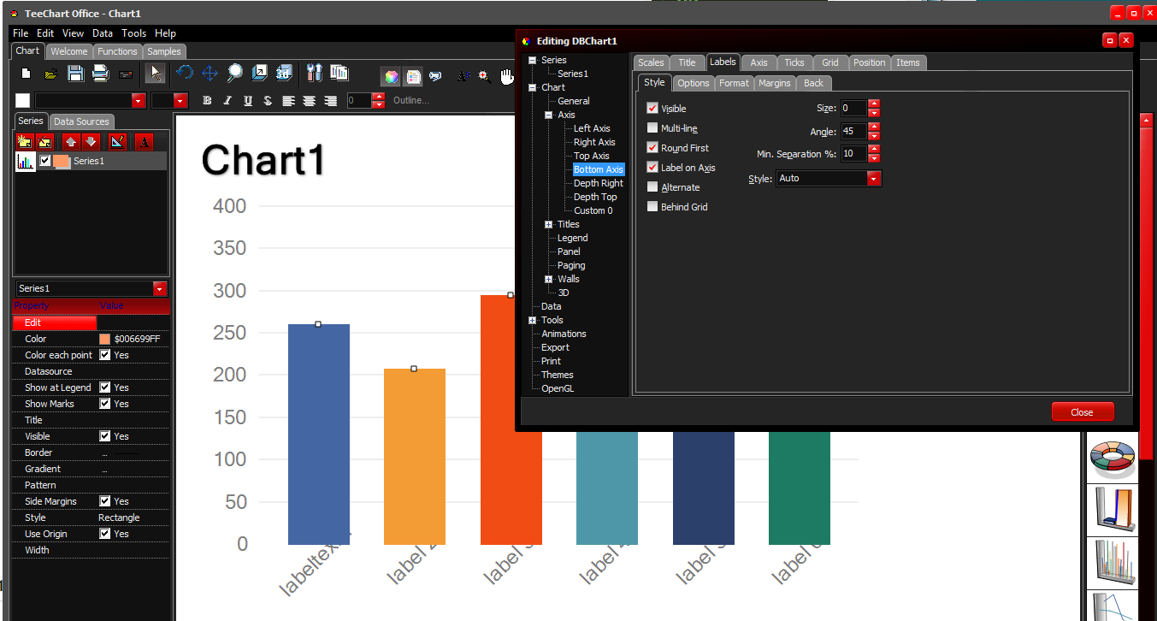The height and width of the screenshot is (621, 1157).
Task: Select the Zoom magnifier tool
Action: [x=234, y=74]
